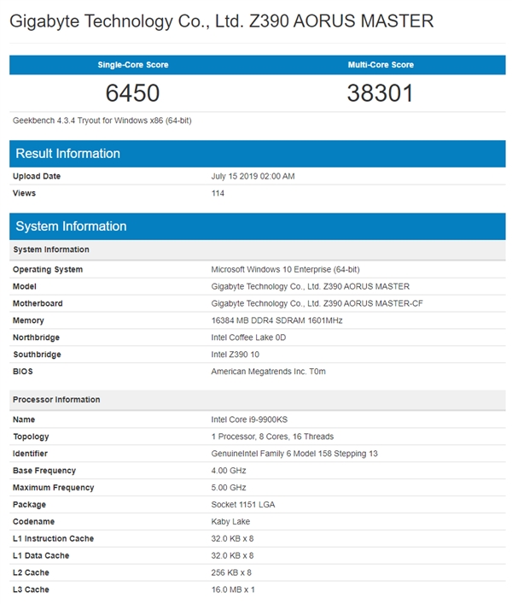
Task: Click the Package label
Action: (x=29, y=505)
